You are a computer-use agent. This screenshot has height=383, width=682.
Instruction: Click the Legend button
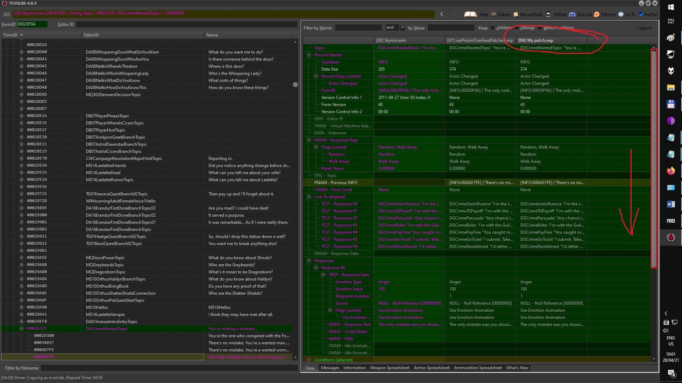click(644, 28)
